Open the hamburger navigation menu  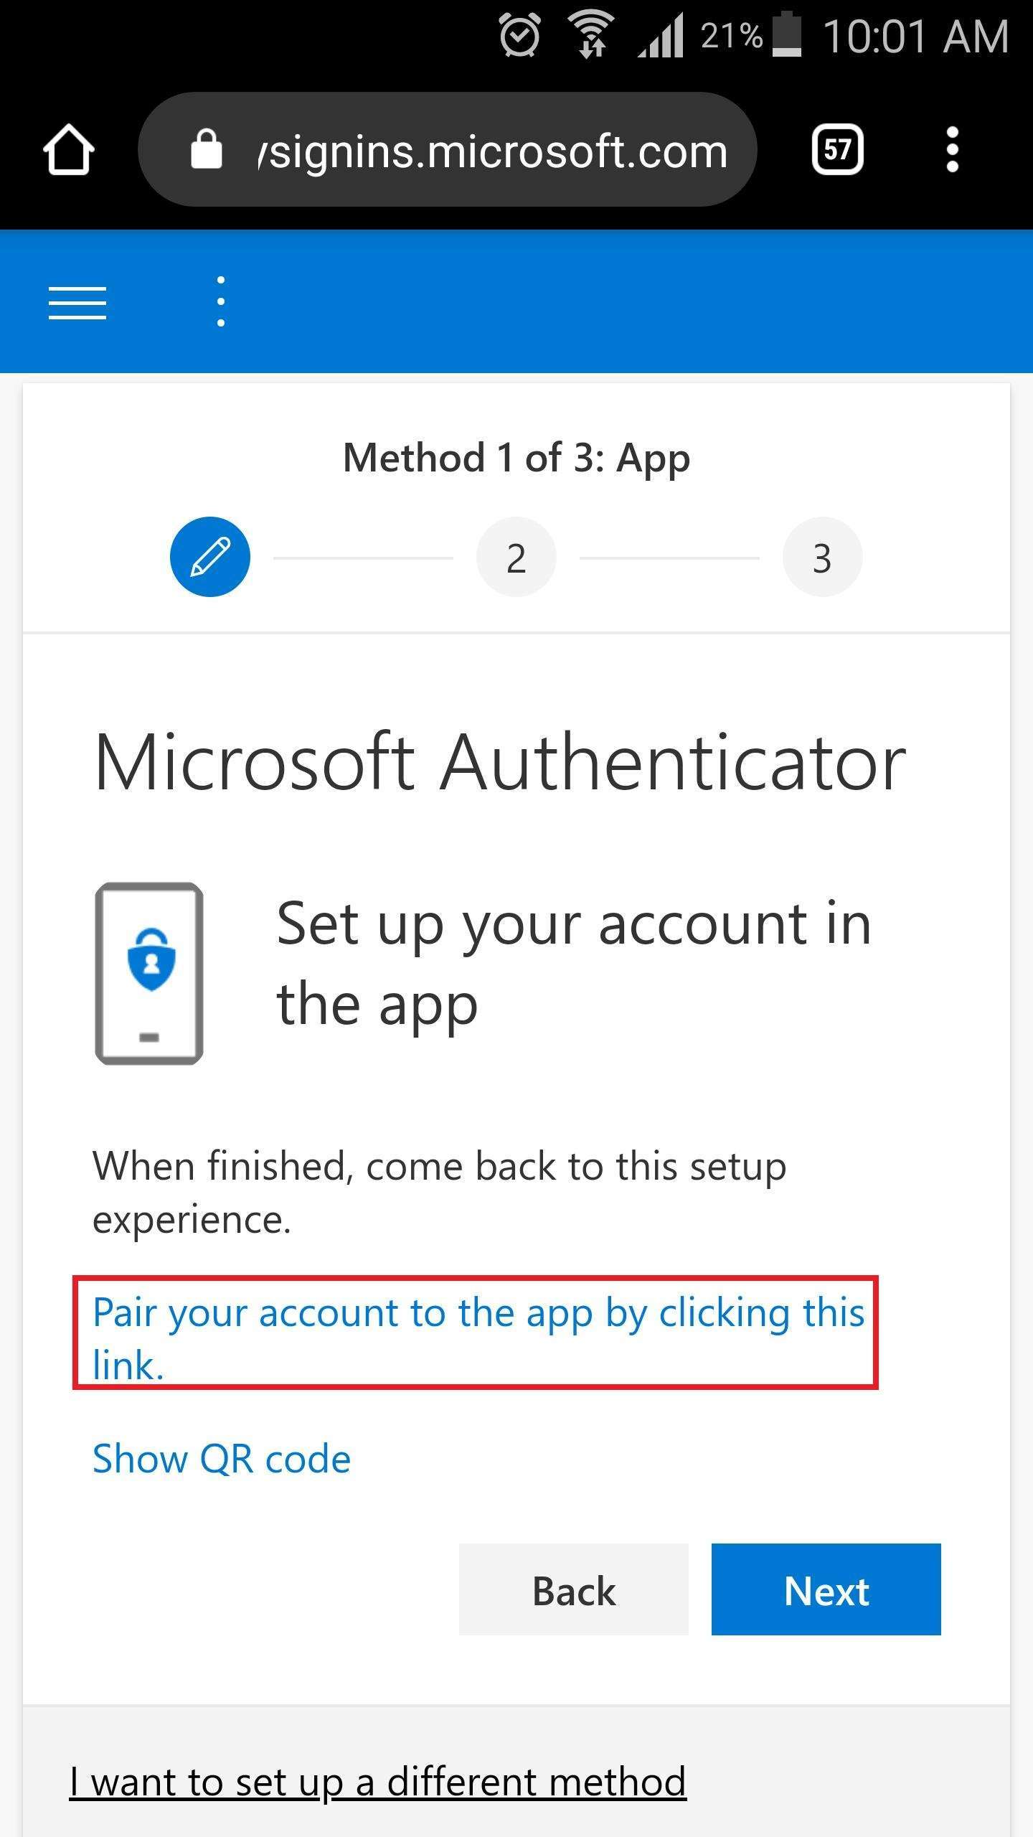pos(77,302)
